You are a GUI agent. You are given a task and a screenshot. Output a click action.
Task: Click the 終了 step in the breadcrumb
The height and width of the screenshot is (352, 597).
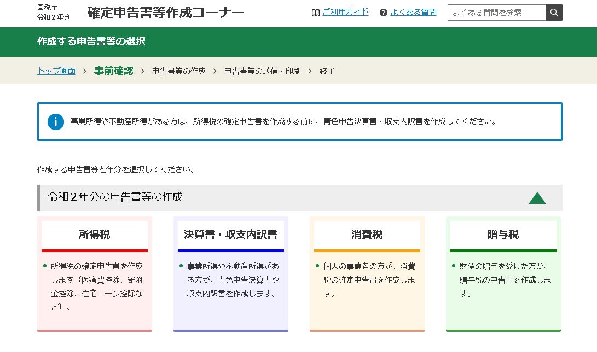click(x=327, y=71)
